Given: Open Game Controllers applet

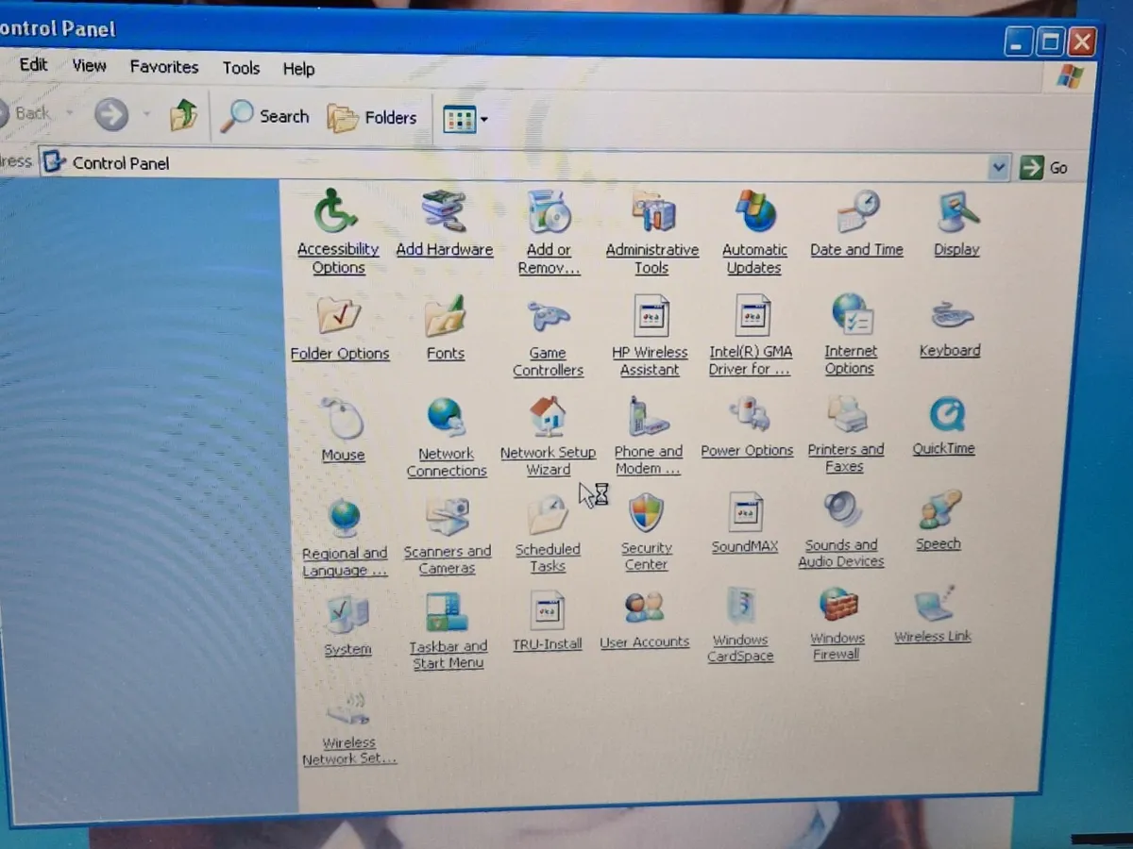Looking at the screenshot, I should coord(549,317).
